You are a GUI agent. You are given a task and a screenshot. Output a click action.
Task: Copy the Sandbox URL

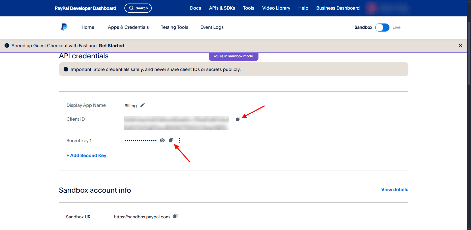click(175, 216)
